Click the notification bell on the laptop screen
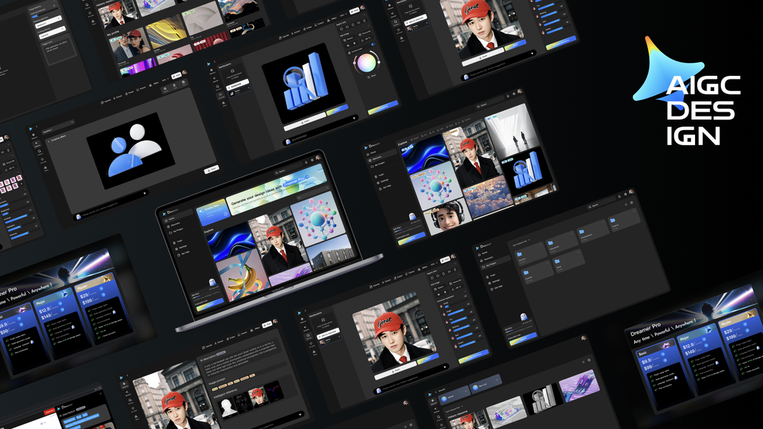Screen dimensions: 763x429 306,162
